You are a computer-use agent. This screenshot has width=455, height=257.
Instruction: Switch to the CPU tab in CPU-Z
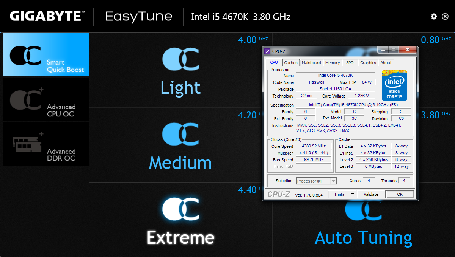274,63
